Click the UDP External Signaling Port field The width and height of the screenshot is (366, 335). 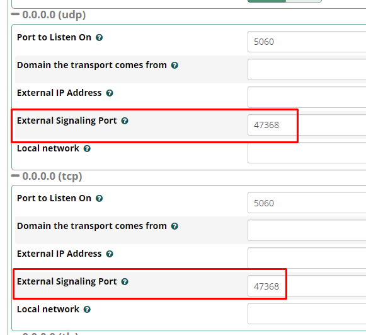307,125
